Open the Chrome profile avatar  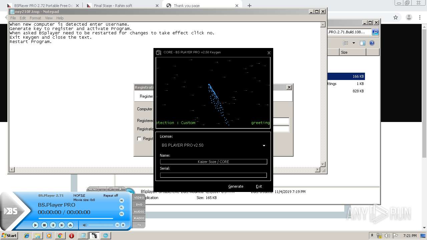point(409,17)
